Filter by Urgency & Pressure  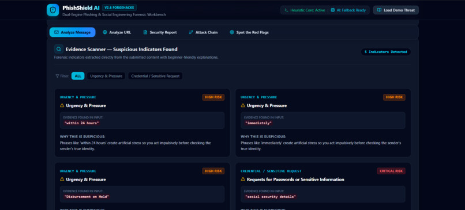click(x=106, y=76)
